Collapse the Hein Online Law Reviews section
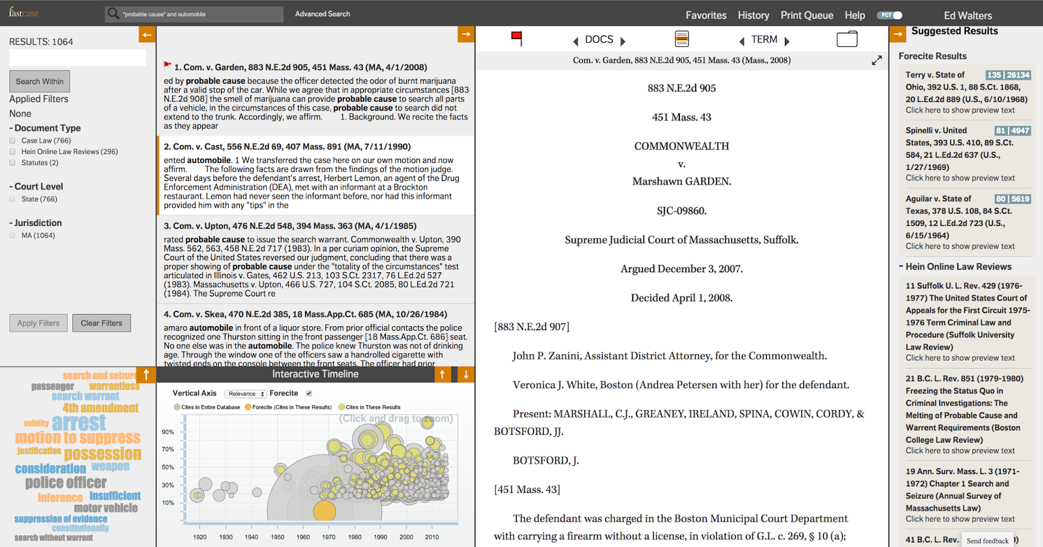 955,266
